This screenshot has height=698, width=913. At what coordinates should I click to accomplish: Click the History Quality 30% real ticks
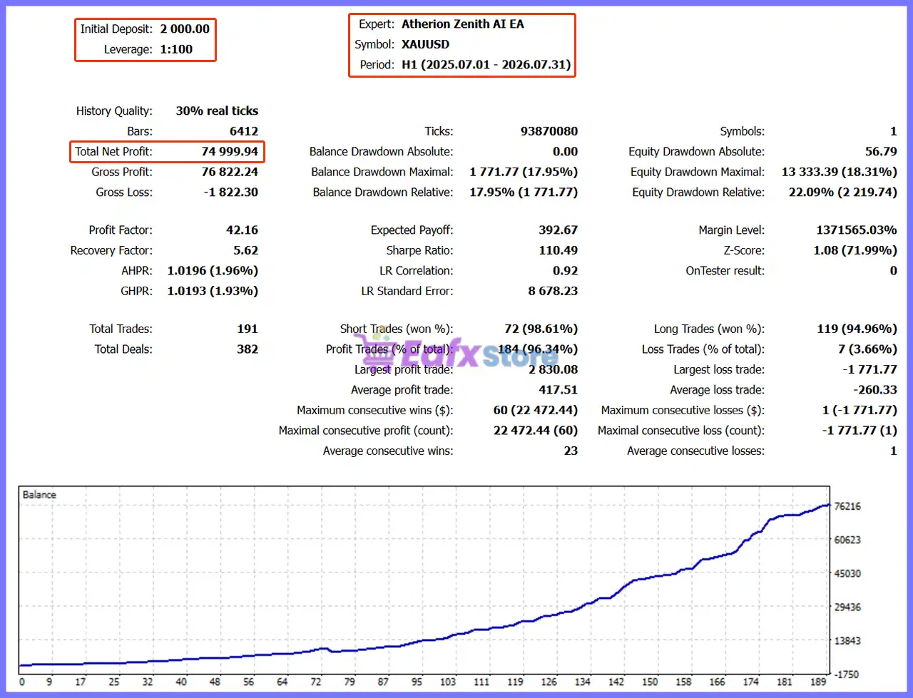click(x=217, y=111)
